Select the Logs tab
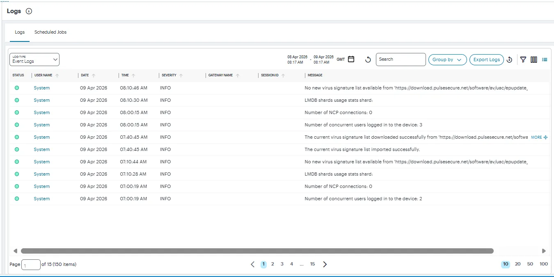554x277 pixels. [20, 32]
